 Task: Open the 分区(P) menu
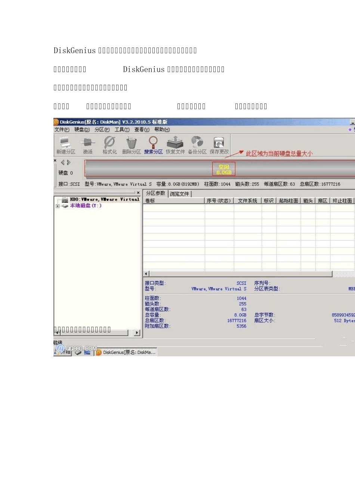(102, 130)
